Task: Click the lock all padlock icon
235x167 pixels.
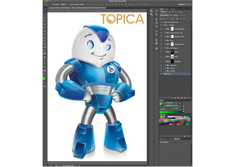Action: (x=172, y=19)
